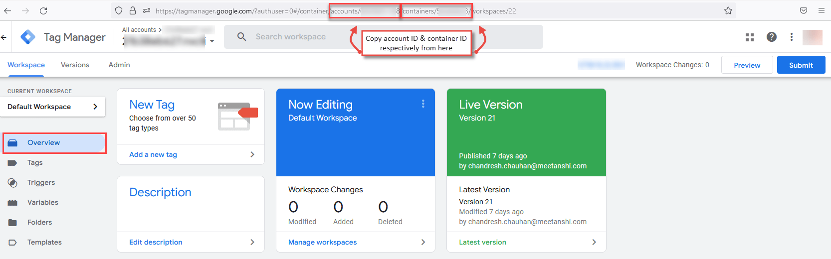Open the Google apps grid

750,37
